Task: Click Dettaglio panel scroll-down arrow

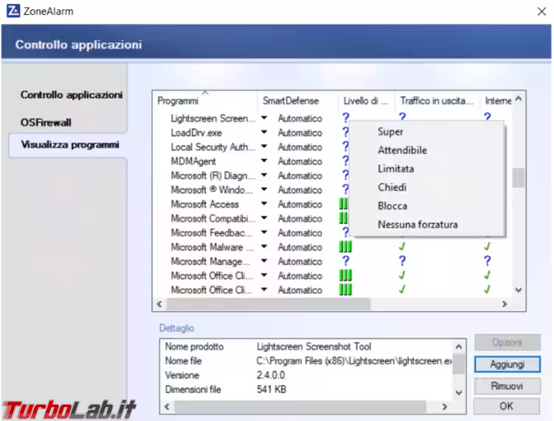Action: click(x=458, y=392)
